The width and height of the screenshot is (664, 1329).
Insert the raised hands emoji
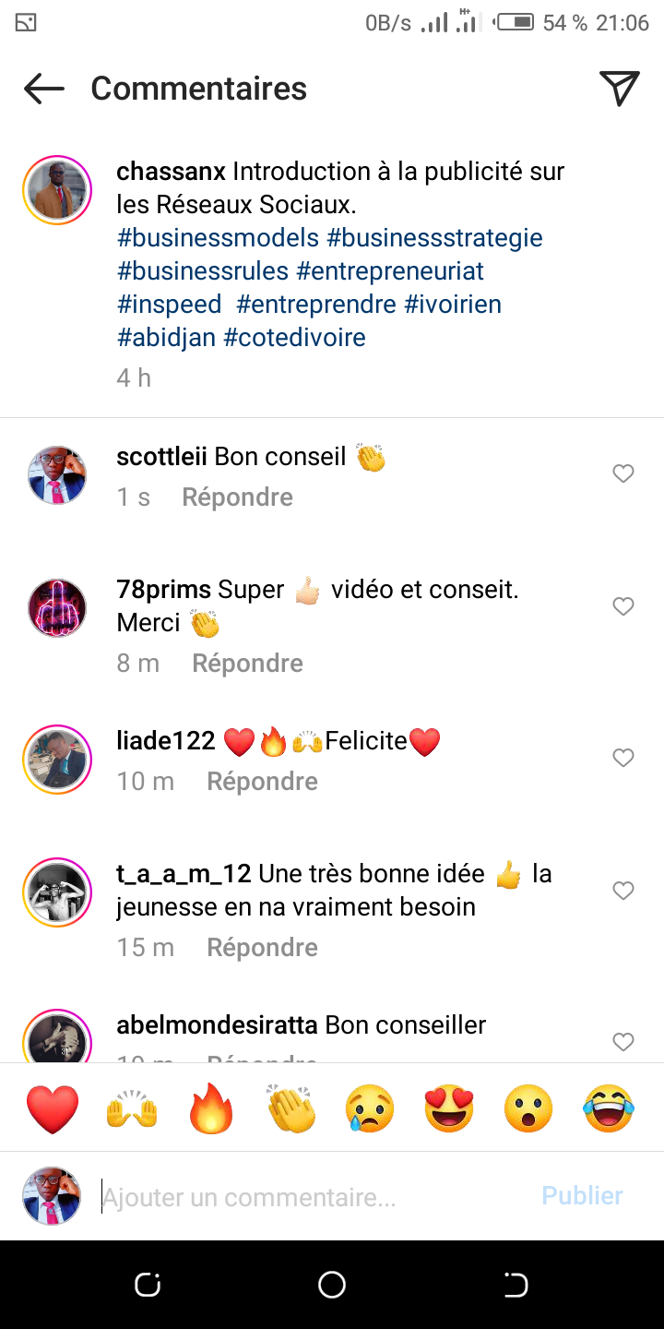(132, 1108)
